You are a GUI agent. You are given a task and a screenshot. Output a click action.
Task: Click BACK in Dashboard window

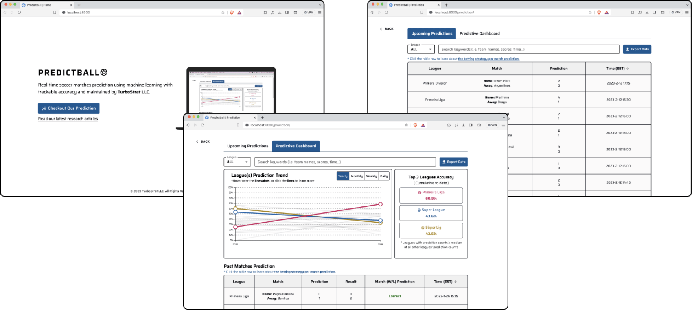coord(203,142)
